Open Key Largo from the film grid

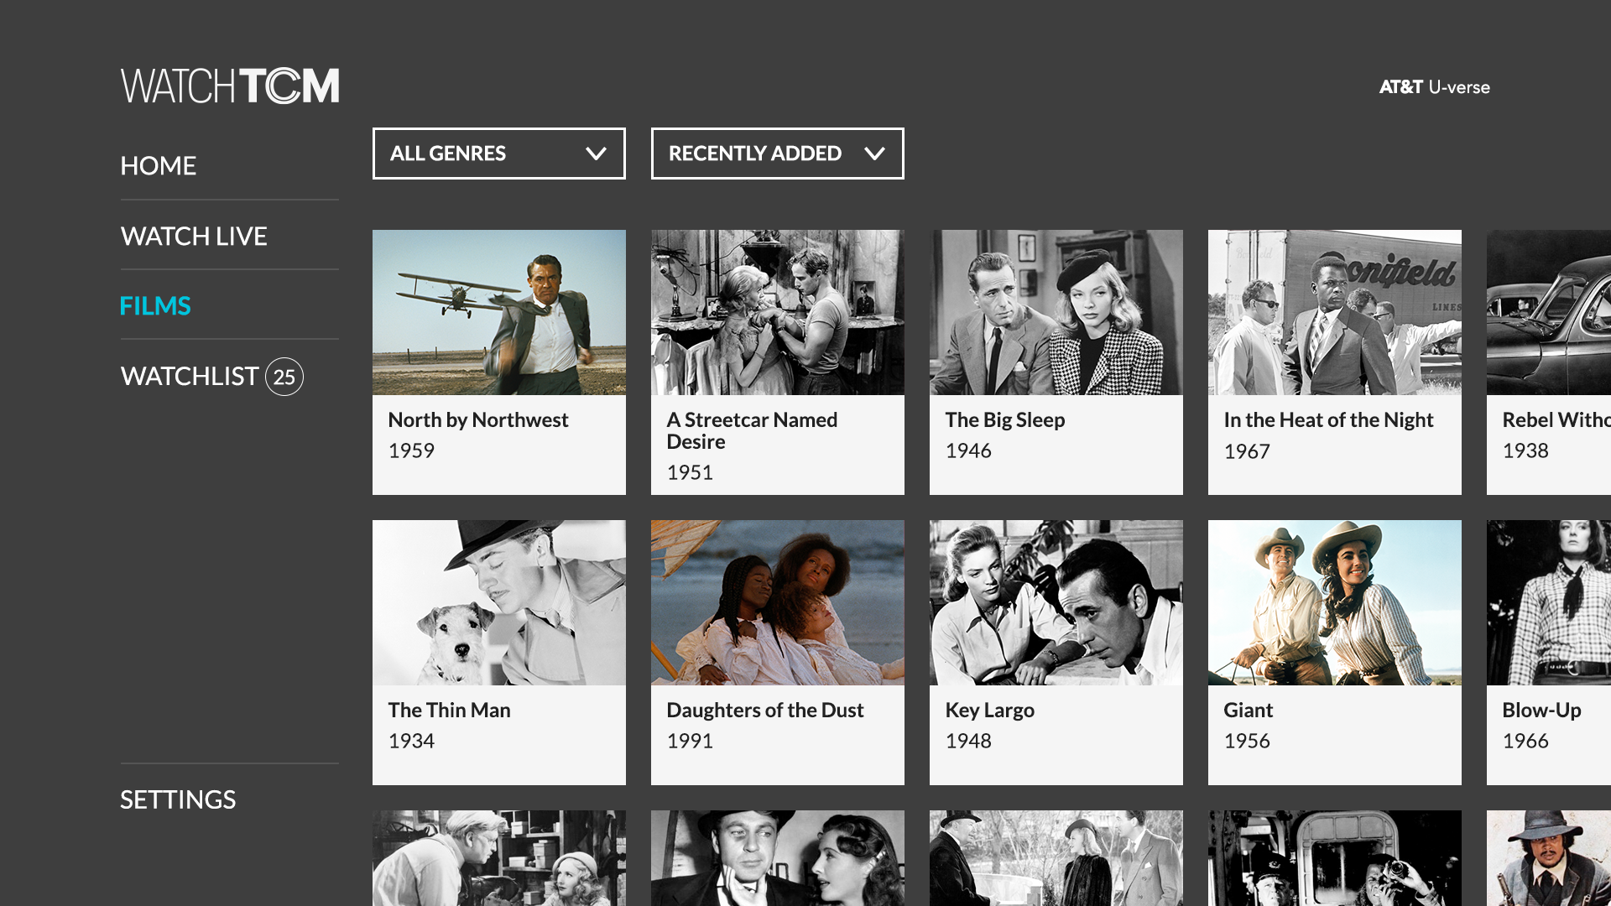tap(1056, 602)
